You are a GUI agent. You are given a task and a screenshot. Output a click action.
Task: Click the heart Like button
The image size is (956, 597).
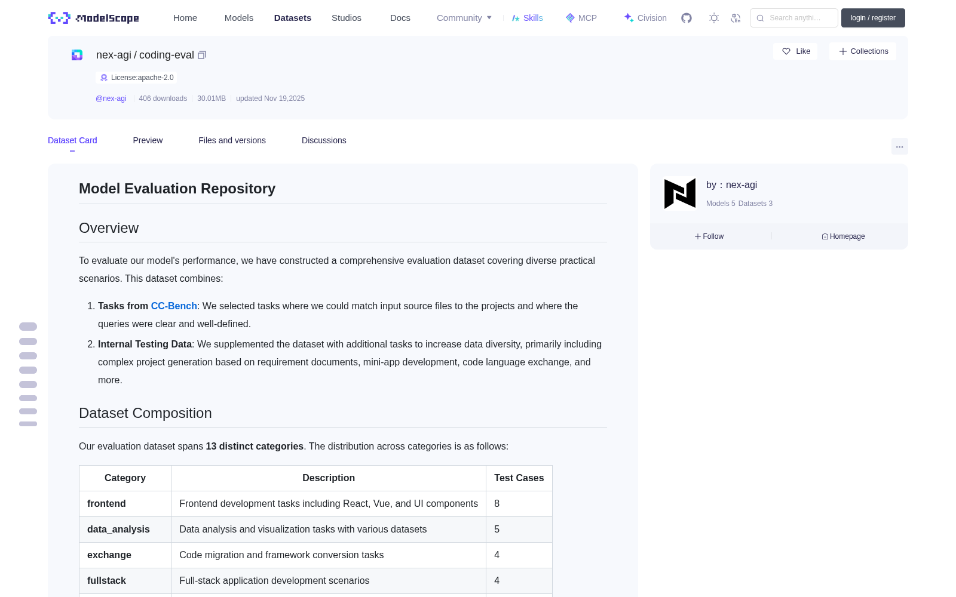(795, 51)
